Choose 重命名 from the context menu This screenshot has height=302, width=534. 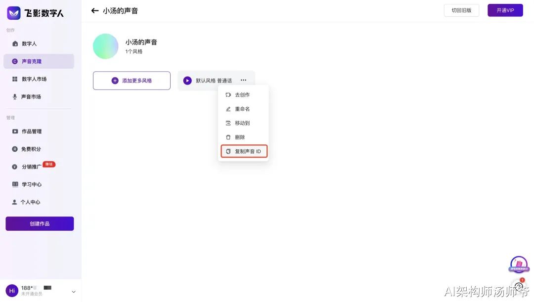tap(242, 109)
